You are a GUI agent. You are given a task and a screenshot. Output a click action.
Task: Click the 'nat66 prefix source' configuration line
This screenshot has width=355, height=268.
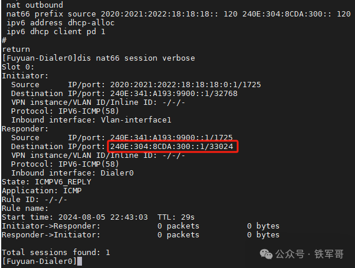[179, 14]
